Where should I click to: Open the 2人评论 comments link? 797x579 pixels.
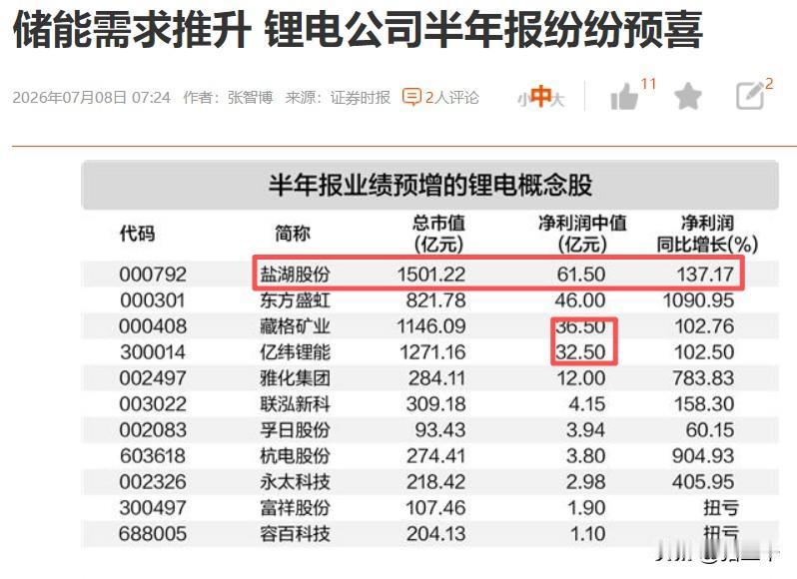[x=451, y=97]
